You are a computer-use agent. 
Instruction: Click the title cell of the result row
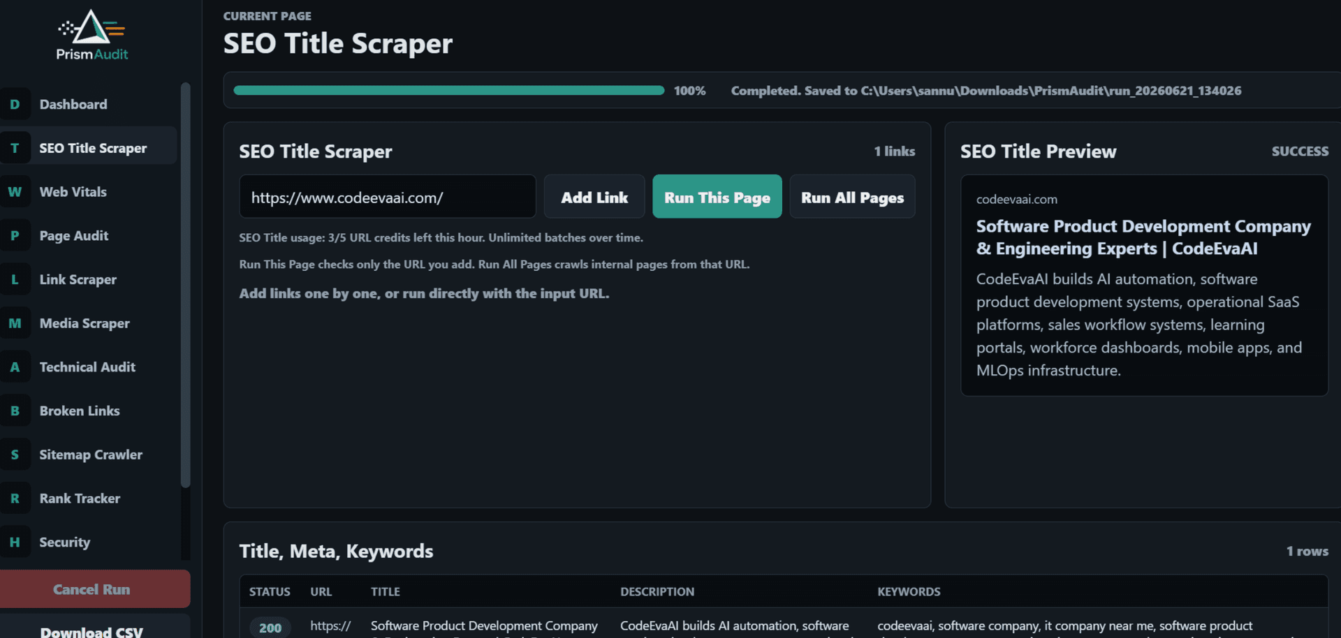[x=484, y=628]
